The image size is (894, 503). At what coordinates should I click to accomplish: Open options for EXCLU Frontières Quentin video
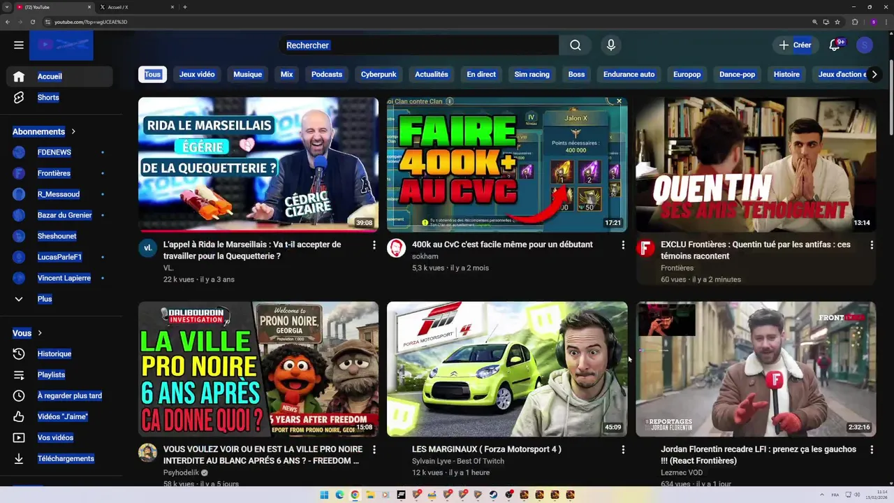click(872, 245)
